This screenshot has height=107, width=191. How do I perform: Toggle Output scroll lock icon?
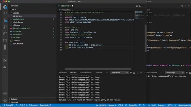pyautogui.click(x=134, y=73)
